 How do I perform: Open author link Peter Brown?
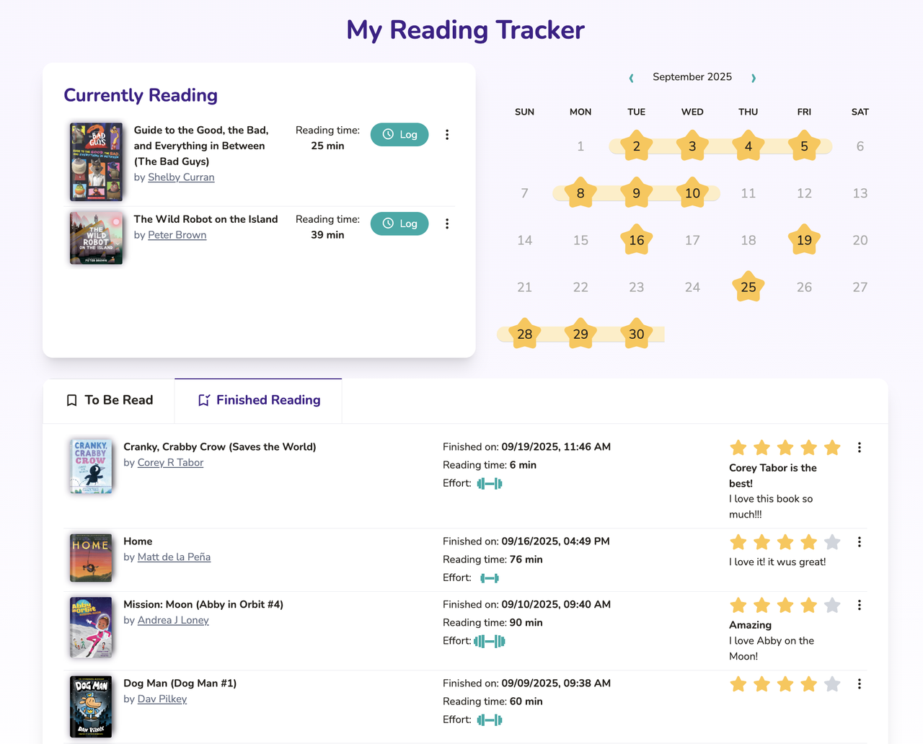point(177,235)
